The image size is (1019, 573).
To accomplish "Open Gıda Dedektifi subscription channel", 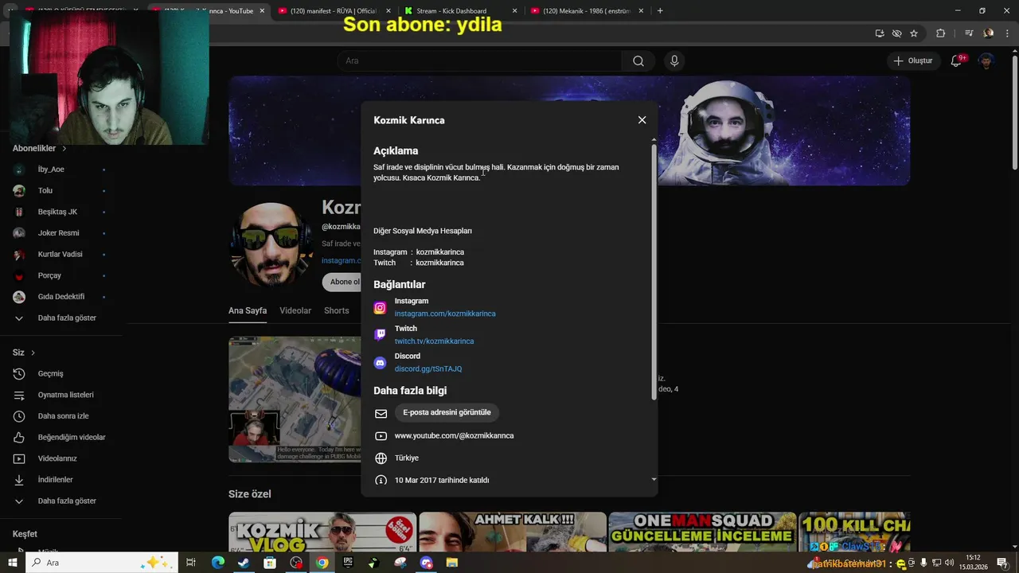I will 61,297.
